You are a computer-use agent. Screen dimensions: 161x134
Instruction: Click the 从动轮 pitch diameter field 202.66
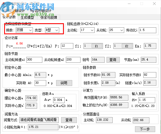[141, 120]
